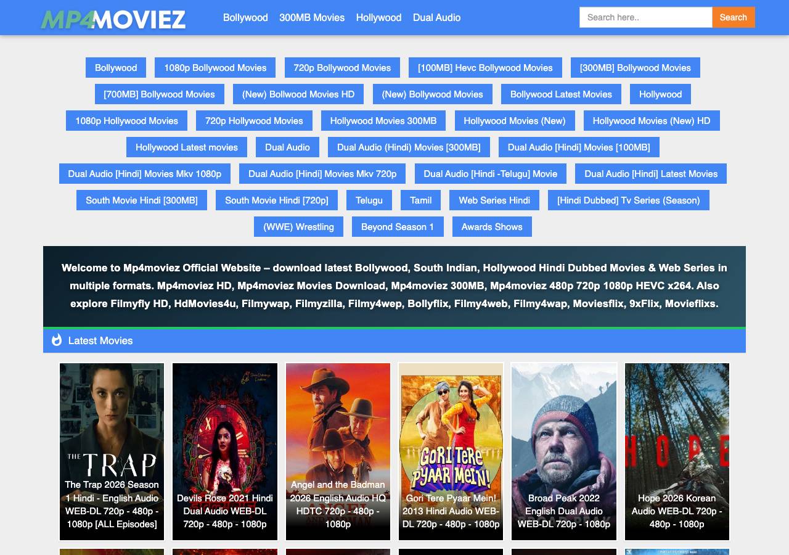Screen dimensions: 789x555
Task: Select Hollywood Movies (New) HD tag
Action: [652, 121]
